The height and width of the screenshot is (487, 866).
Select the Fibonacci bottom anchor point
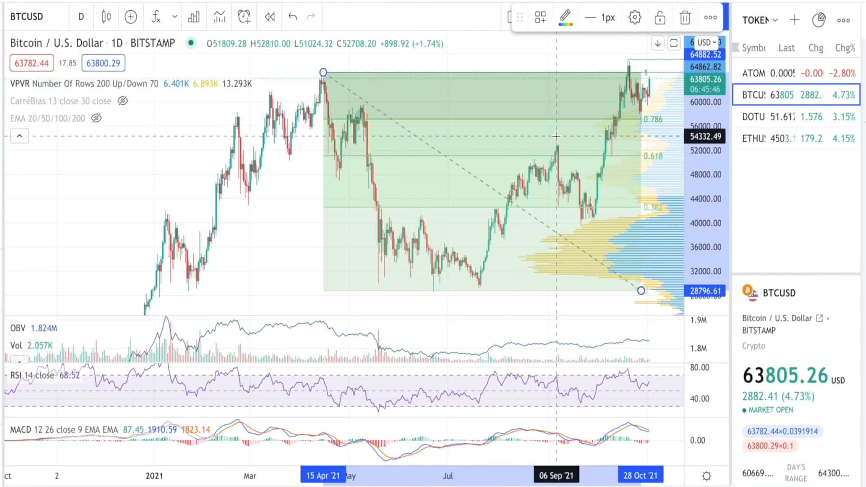(x=641, y=291)
